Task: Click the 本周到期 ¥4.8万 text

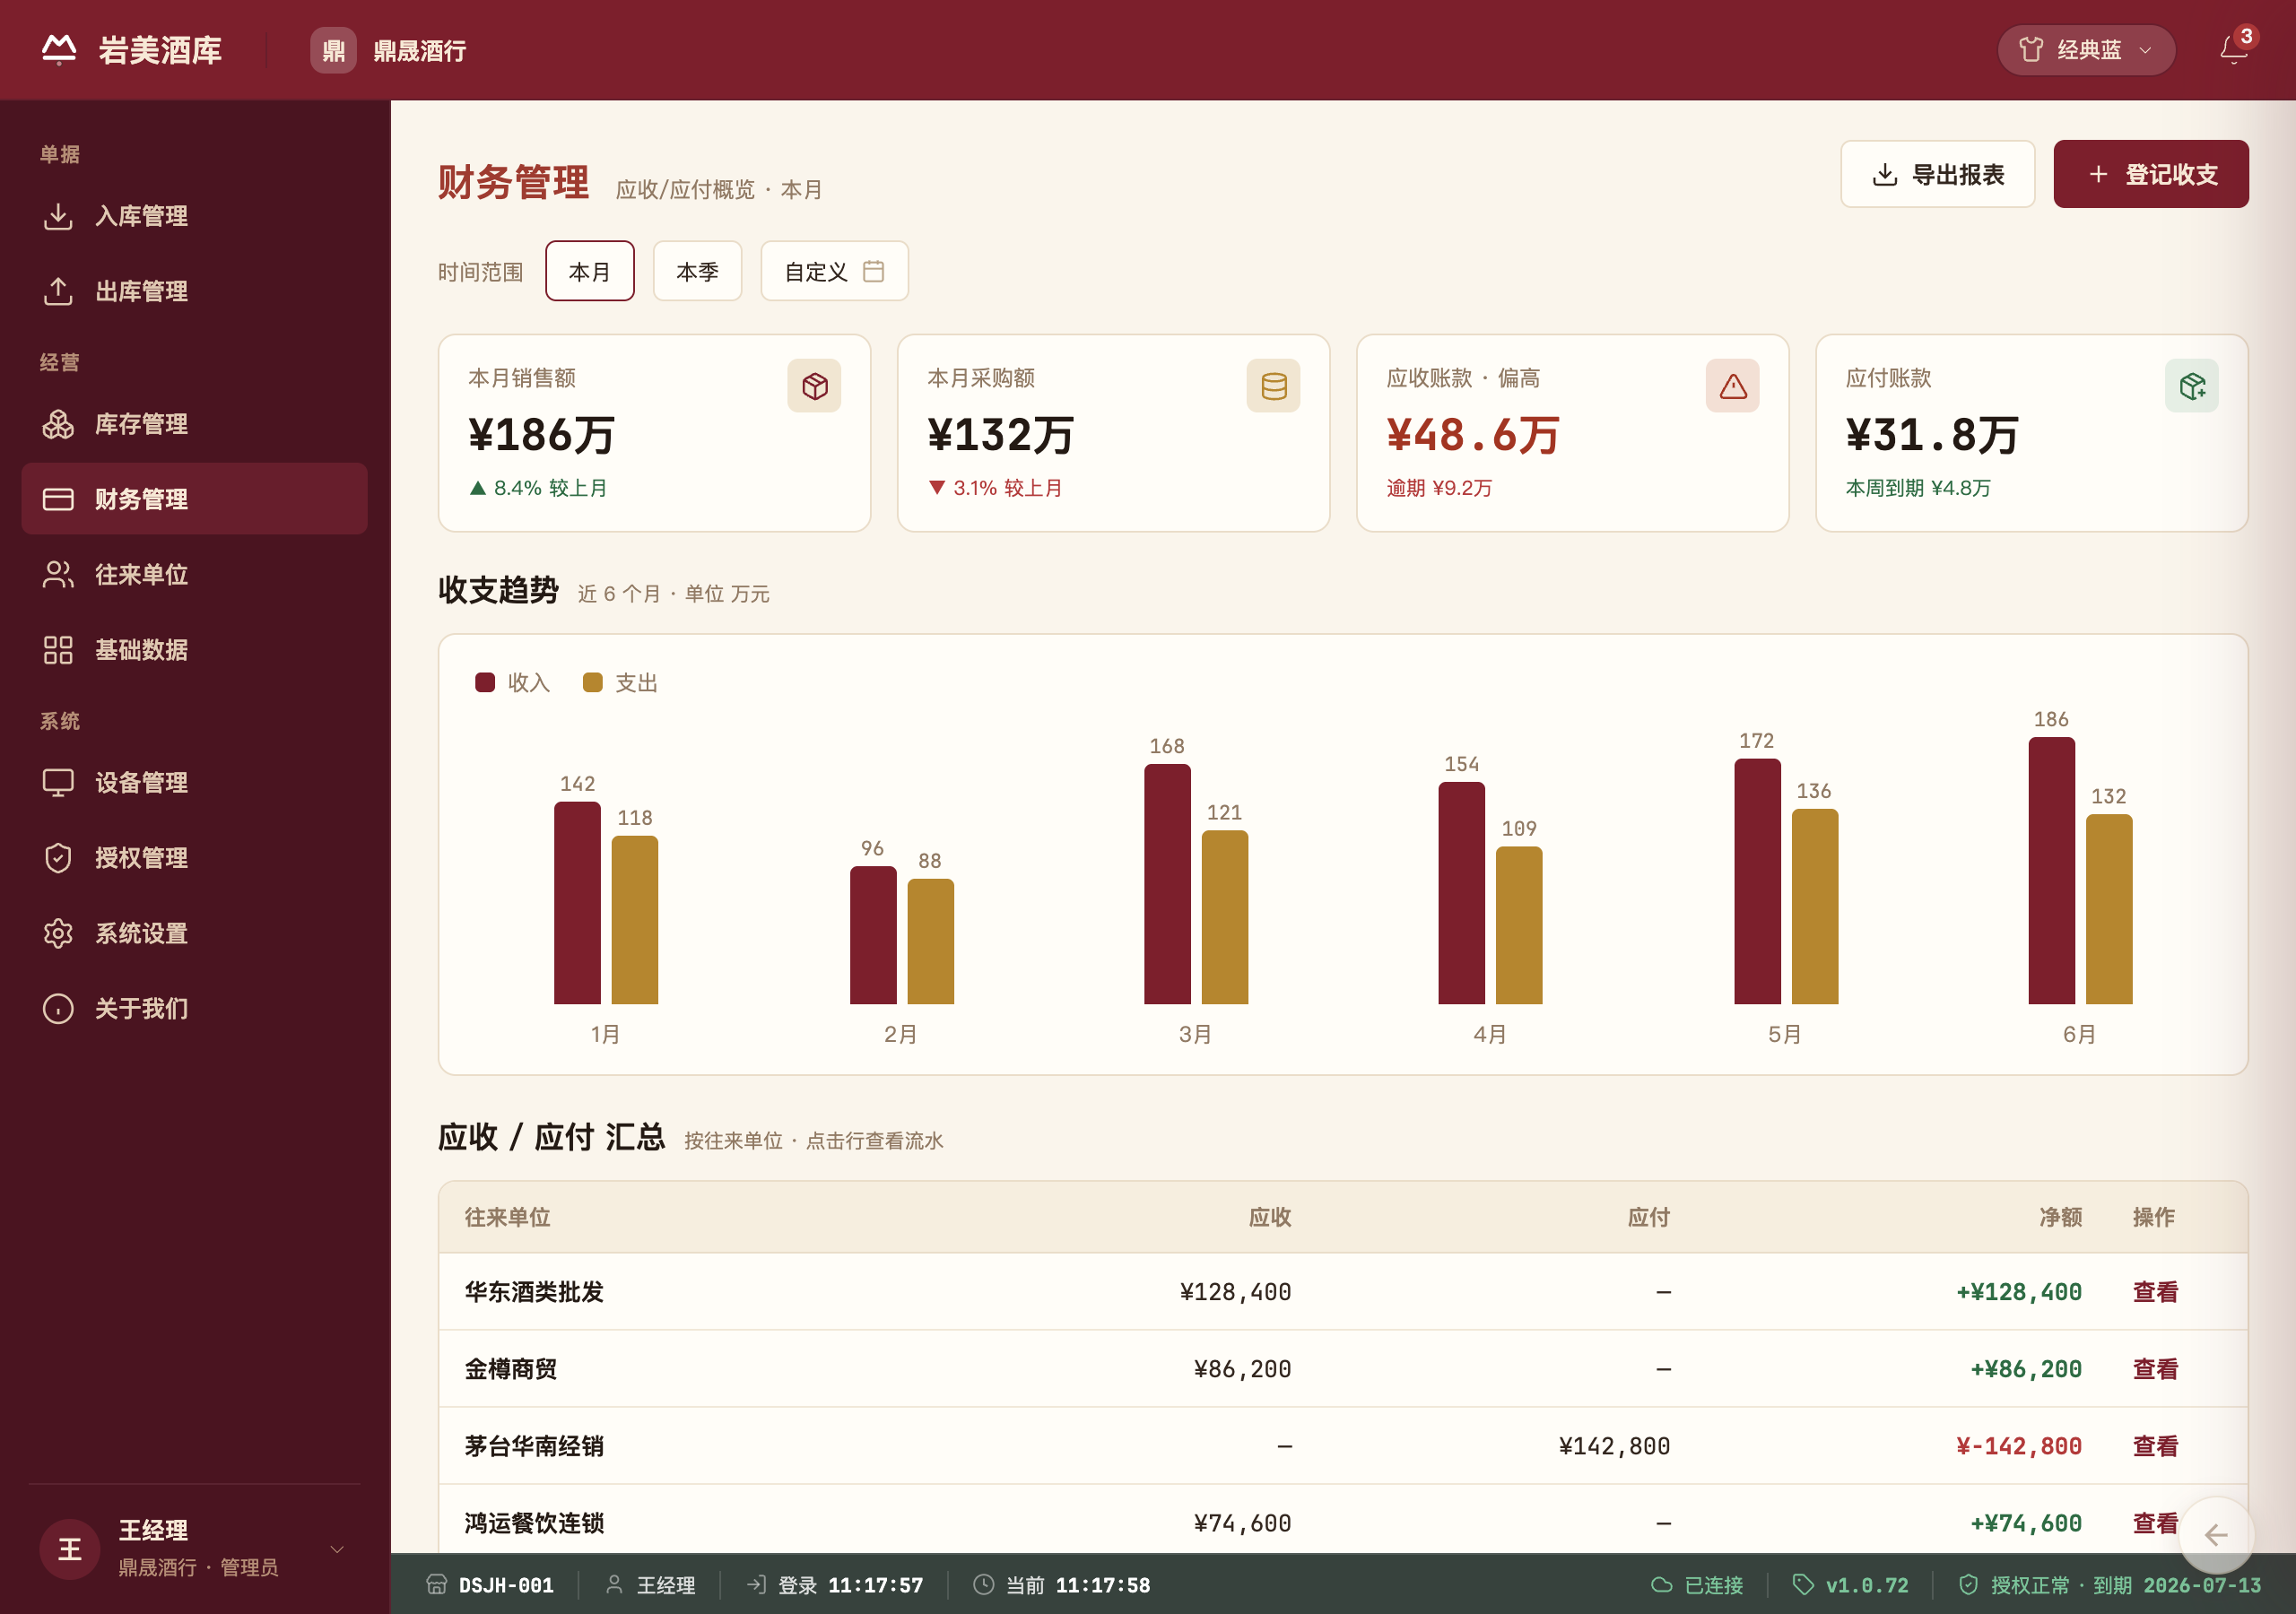Action: (x=1918, y=488)
